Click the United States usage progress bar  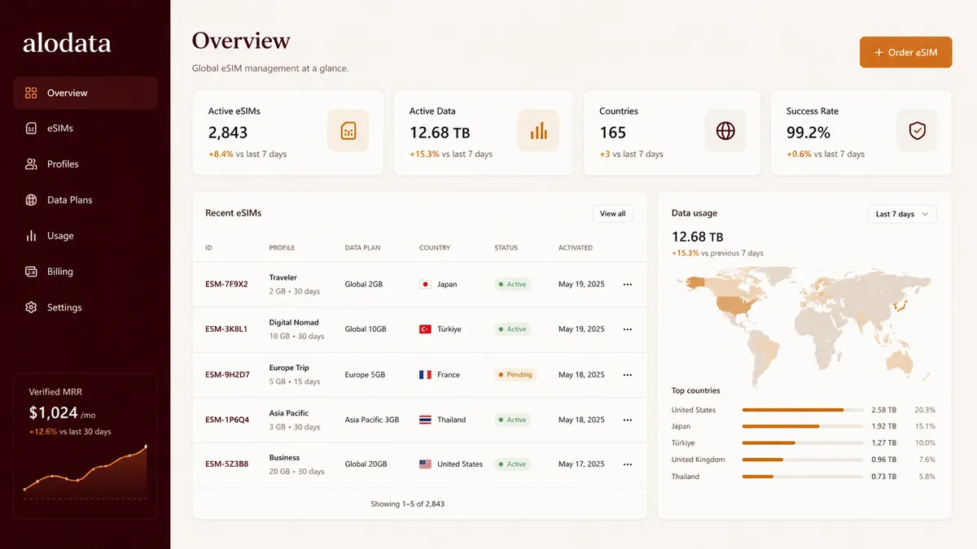[x=803, y=410]
